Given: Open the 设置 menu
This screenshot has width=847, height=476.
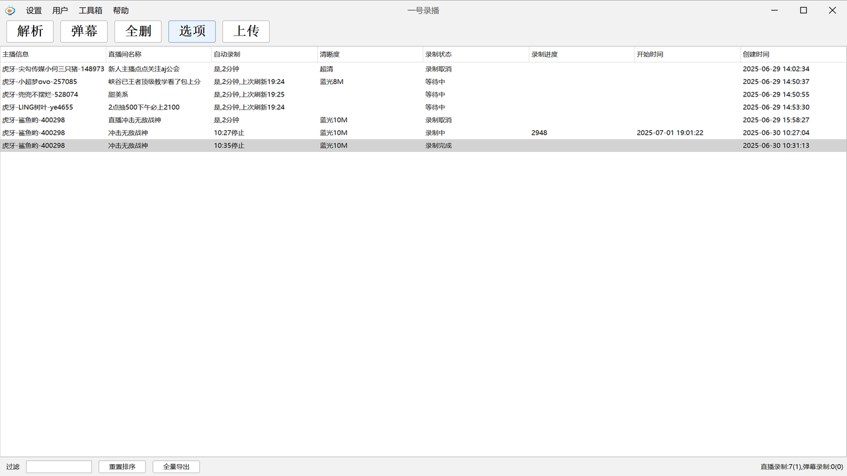Looking at the screenshot, I should 34,11.
